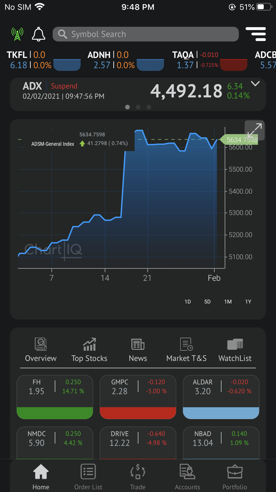Open the Overview tab icon

point(41,344)
